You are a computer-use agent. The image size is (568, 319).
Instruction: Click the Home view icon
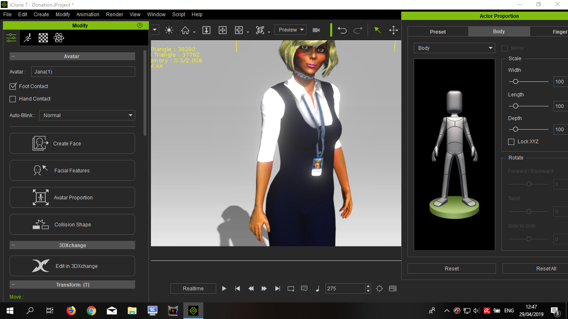coord(185,30)
